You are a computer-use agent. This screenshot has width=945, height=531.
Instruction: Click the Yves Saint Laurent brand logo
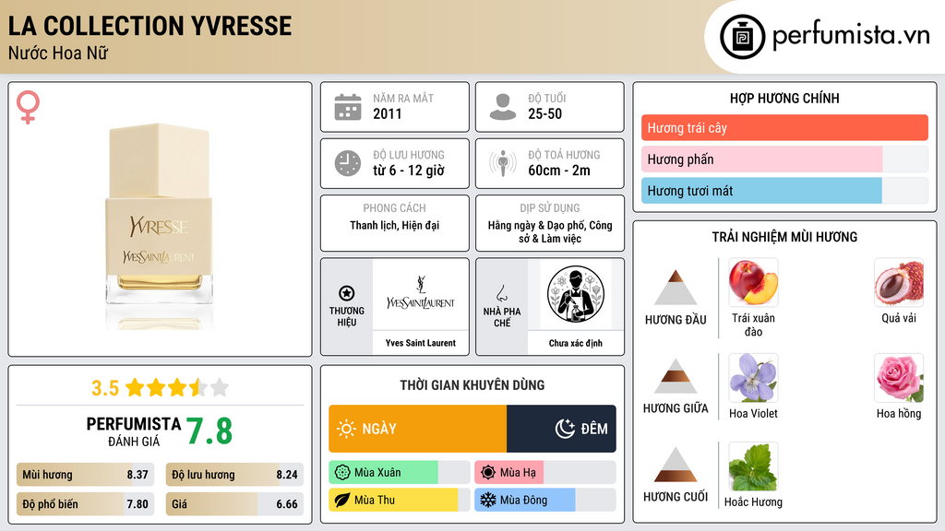tap(421, 294)
